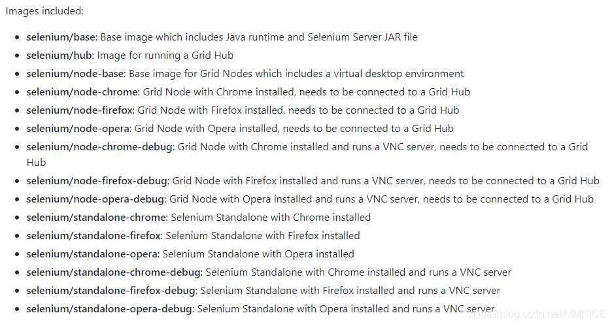Screen dimensions: 612x326
Task: Click "Selenium Standalone with Chrome installed" description
Action: coord(271,218)
